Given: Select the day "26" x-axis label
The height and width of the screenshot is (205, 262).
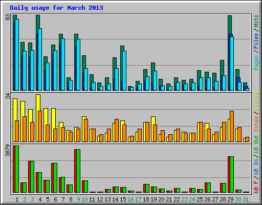Looking at the screenshot, I should click(x=207, y=199).
